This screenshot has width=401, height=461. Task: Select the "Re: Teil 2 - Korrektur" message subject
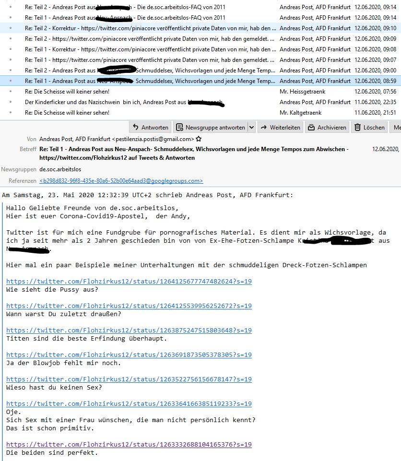(151, 28)
